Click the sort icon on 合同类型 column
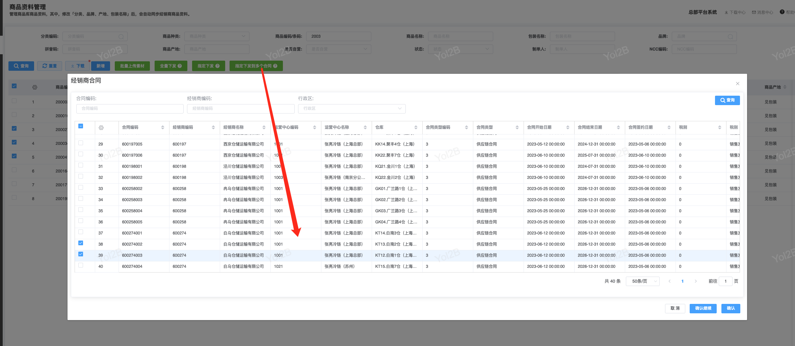 click(517, 127)
